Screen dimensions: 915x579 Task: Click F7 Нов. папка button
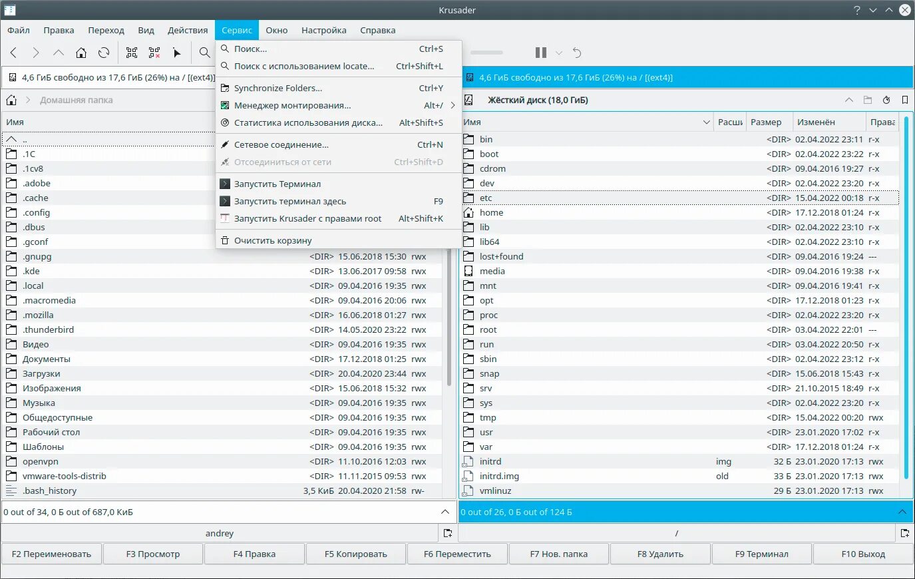pyautogui.click(x=559, y=554)
